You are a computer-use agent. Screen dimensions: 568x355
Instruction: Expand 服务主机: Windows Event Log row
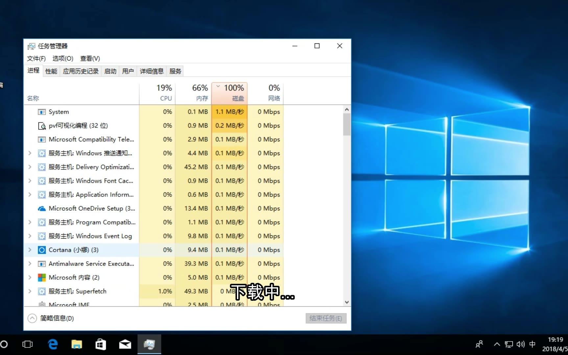pyautogui.click(x=30, y=236)
